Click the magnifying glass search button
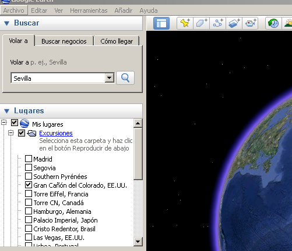Screen dimensions: 292x251 [125, 78]
